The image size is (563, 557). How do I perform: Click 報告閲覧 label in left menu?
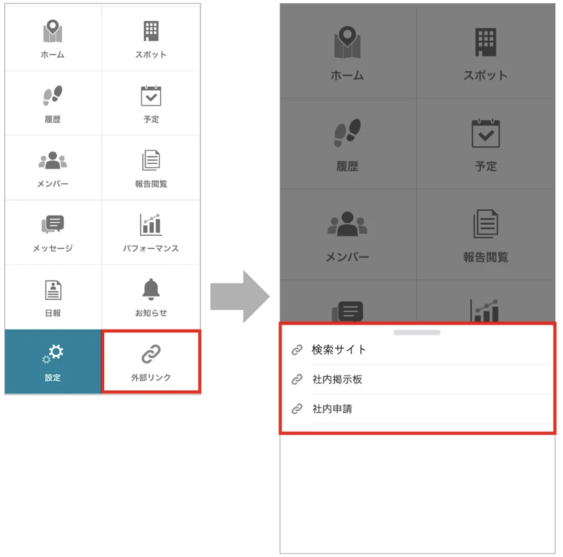pos(151,184)
